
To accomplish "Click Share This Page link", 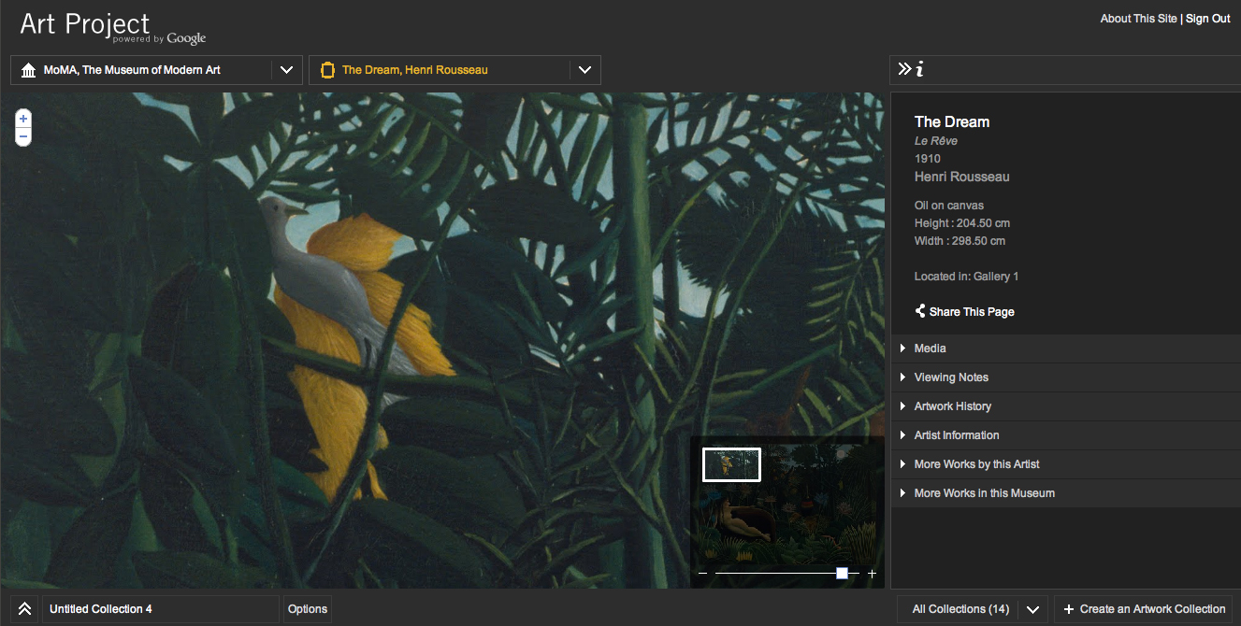I will click(972, 312).
